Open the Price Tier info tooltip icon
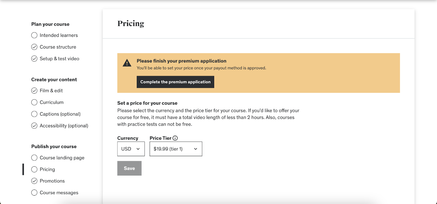Screen dimensions: 437x204 175,138
